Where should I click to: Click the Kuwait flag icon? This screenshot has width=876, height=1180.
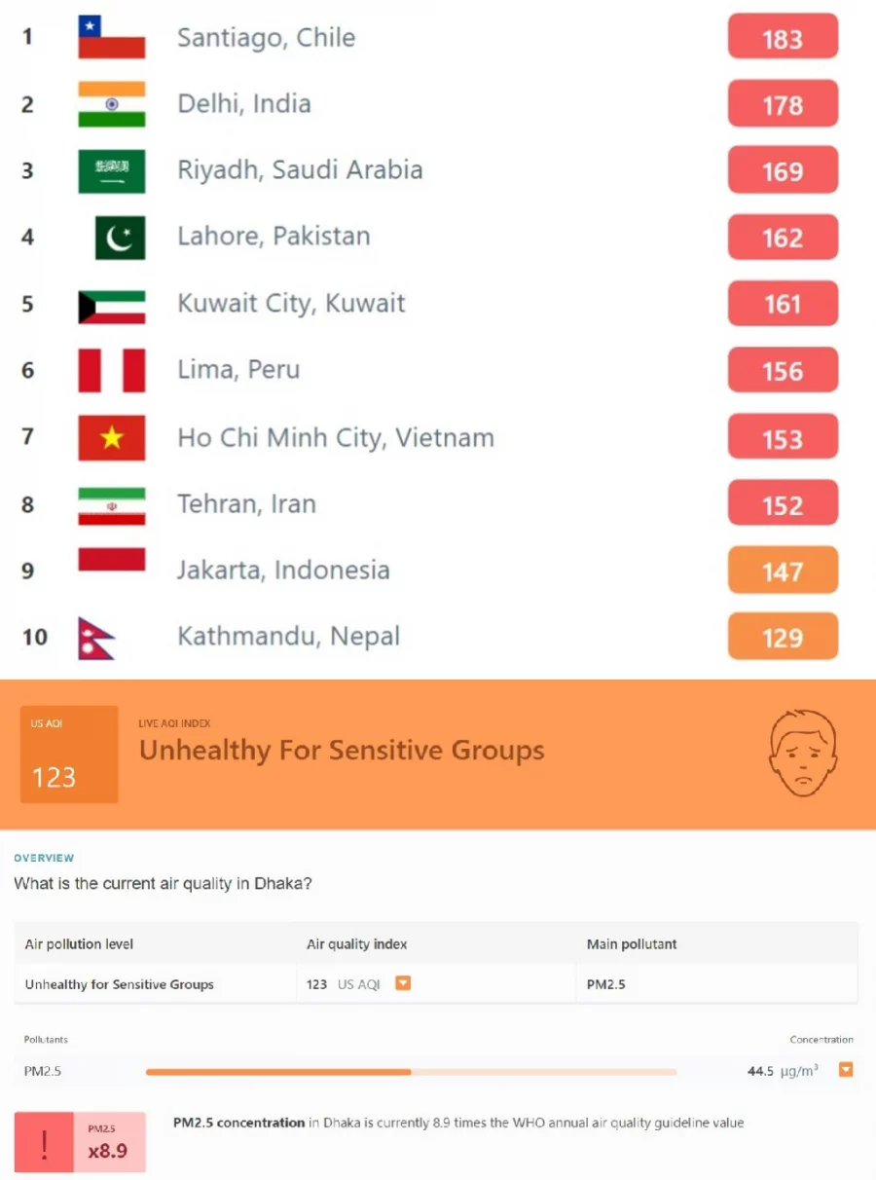[112, 305]
